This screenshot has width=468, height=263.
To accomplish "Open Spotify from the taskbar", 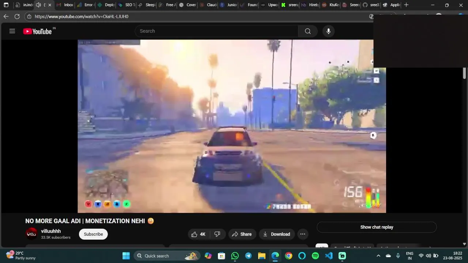I will point(315,256).
